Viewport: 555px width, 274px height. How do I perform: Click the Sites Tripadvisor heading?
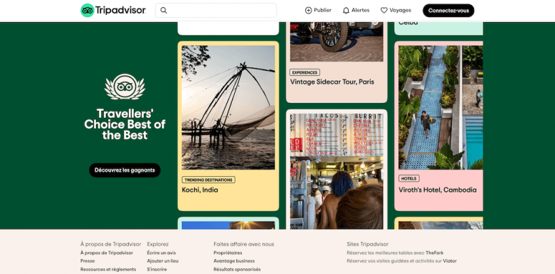tap(367, 244)
